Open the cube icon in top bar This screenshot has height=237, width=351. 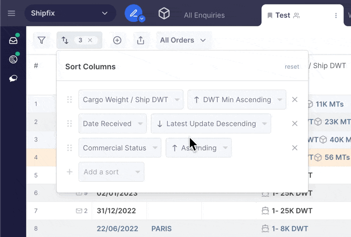[164, 14]
